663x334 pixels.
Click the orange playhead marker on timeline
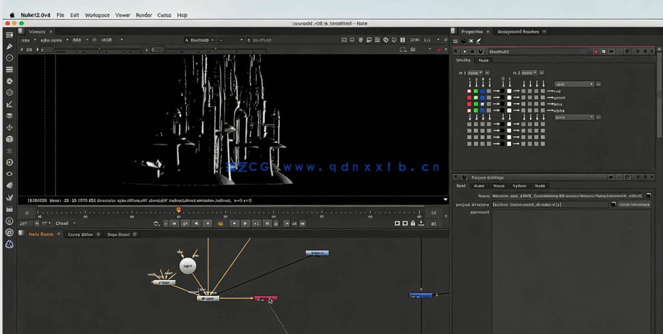(x=179, y=210)
